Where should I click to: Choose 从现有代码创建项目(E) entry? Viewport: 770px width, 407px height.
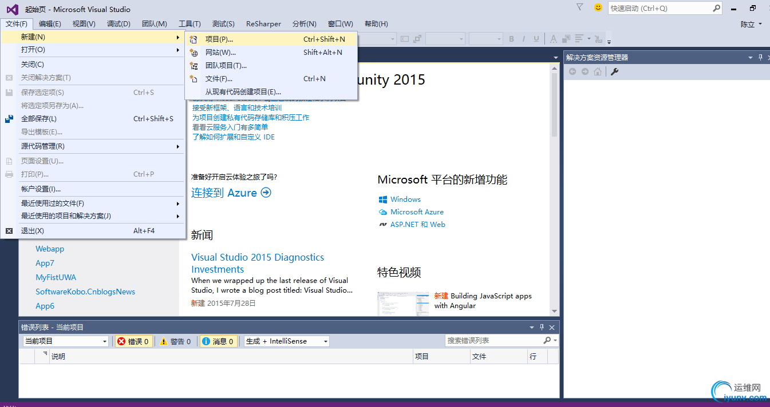point(271,91)
